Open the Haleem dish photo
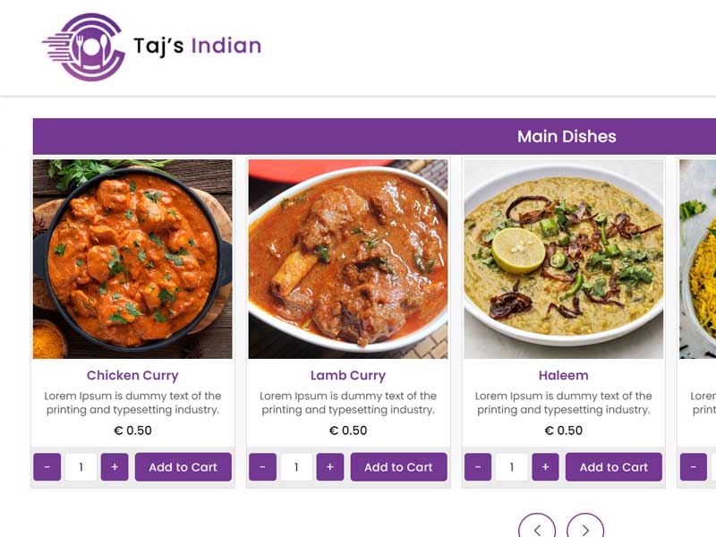The width and height of the screenshot is (716, 537). [x=564, y=259]
